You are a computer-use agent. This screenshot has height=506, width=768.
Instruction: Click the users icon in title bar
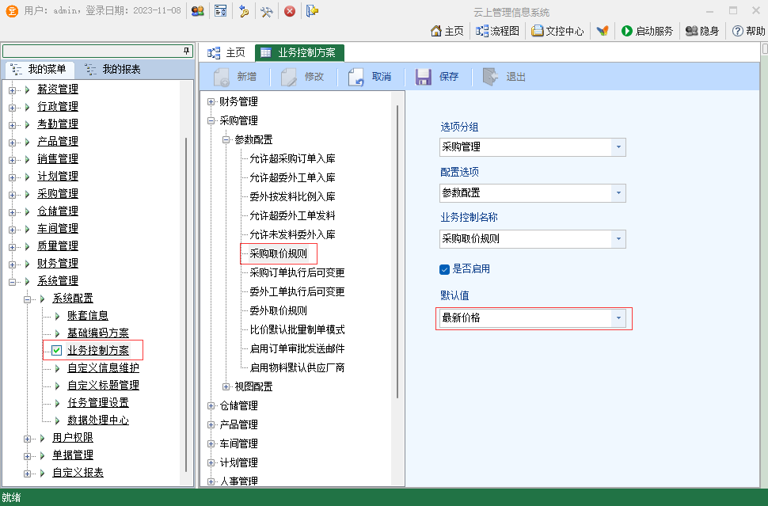(x=198, y=11)
